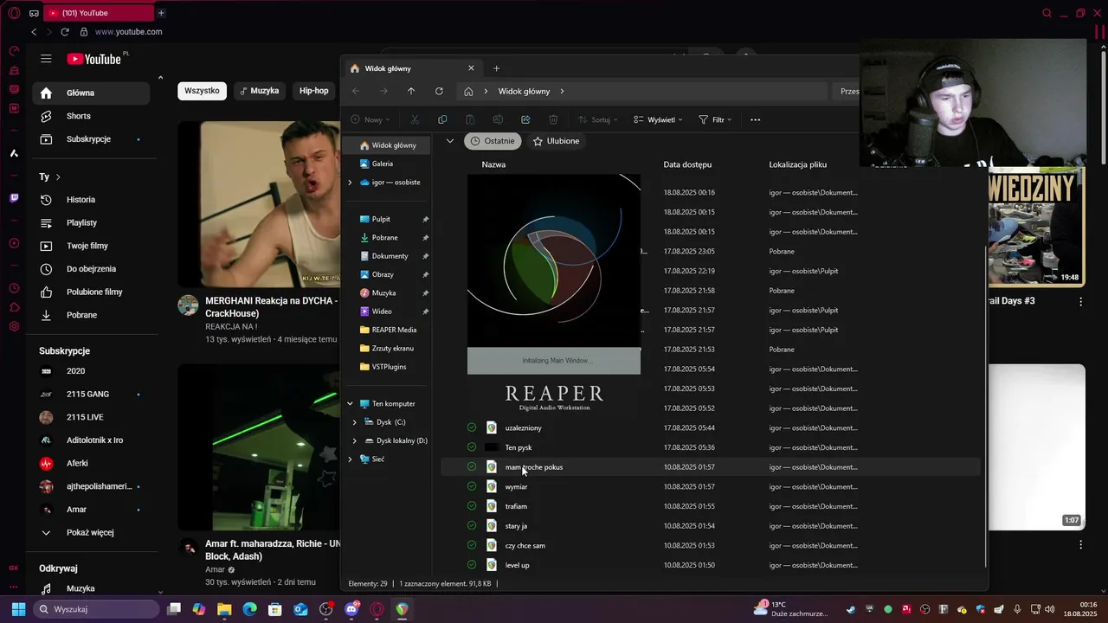Collapse the recent files section chevron
The width and height of the screenshot is (1108, 623).
tap(449, 140)
